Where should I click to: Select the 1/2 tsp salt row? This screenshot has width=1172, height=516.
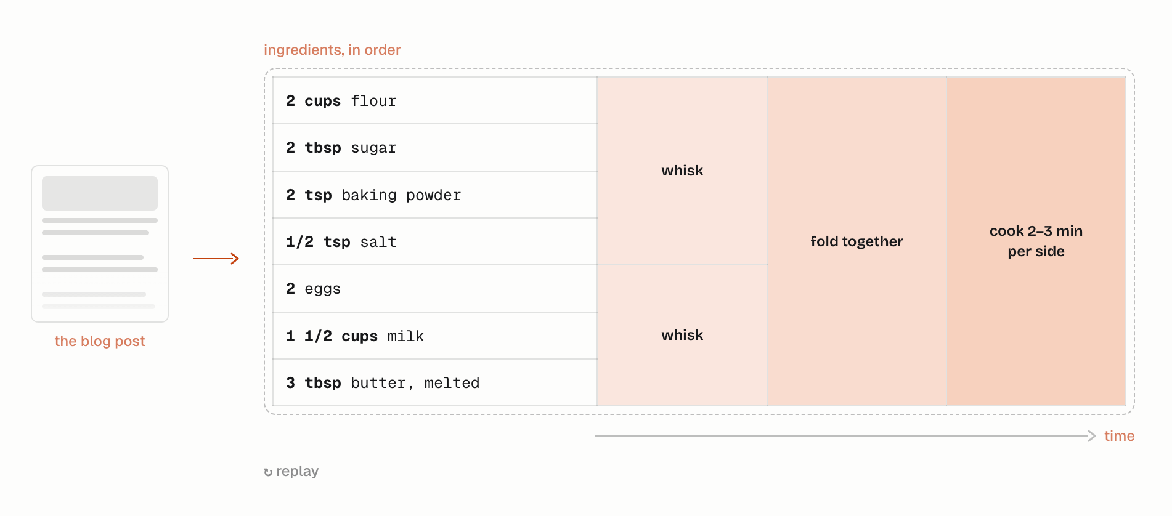(435, 241)
